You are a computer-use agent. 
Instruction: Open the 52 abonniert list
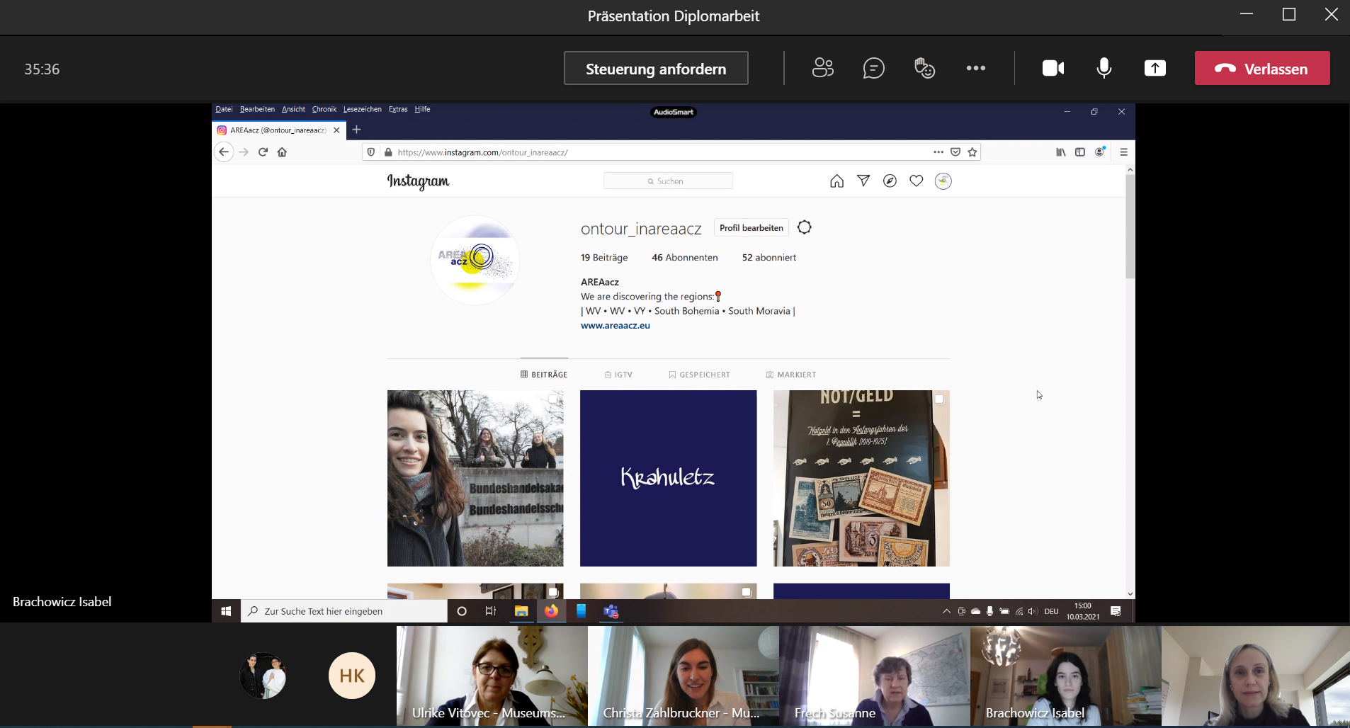pyautogui.click(x=768, y=258)
